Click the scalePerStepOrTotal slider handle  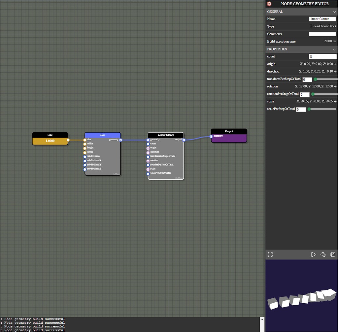[x=309, y=109]
